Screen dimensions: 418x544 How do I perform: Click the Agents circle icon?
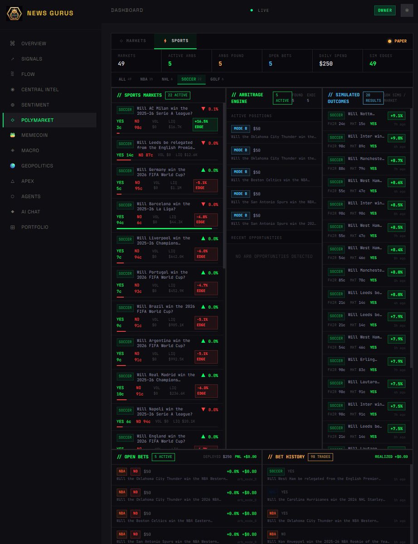pos(13,196)
